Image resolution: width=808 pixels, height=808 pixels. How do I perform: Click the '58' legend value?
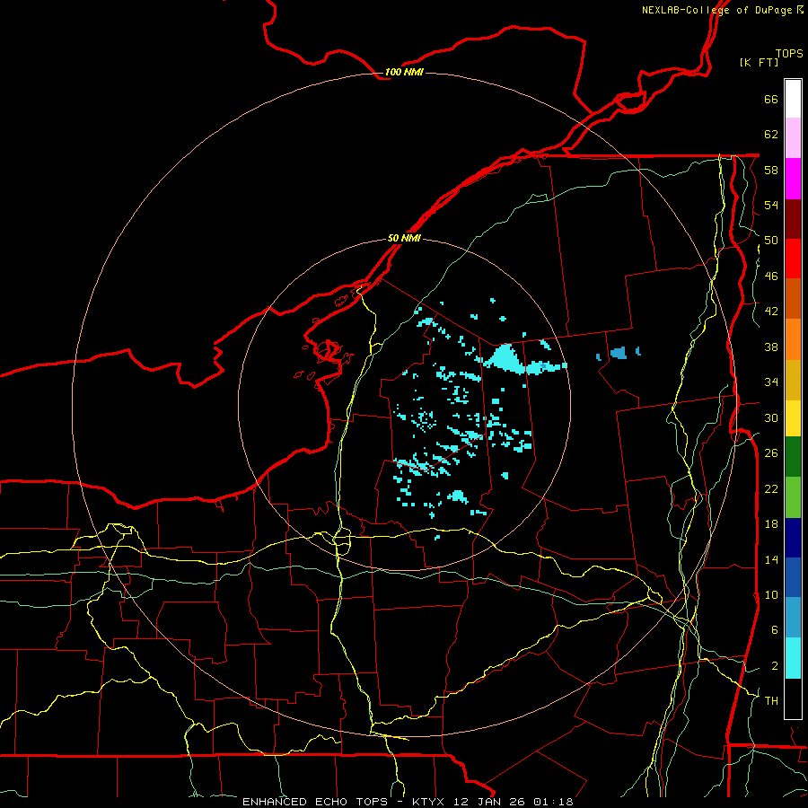coord(771,170)
